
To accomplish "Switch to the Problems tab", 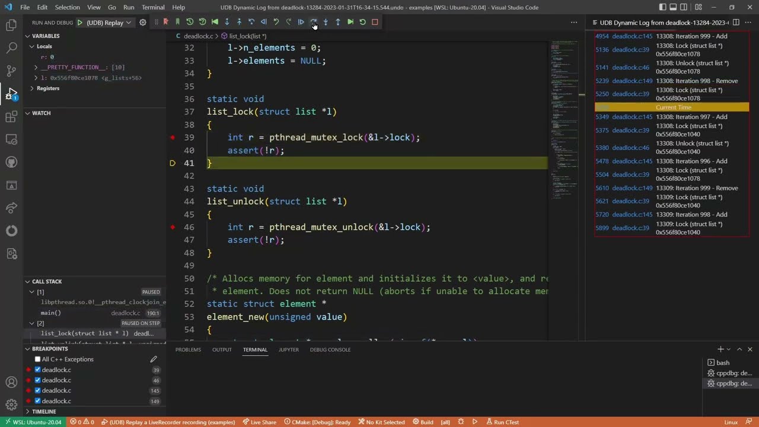I will [188, 349].
